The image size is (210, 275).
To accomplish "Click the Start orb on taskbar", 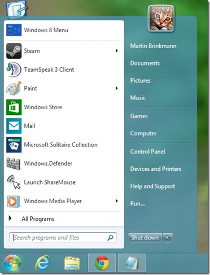I will point(12,263).
